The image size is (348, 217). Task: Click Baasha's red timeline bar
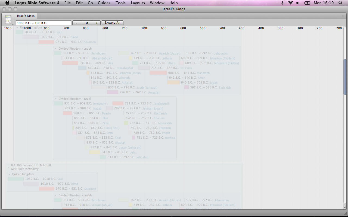pos(67,113)
